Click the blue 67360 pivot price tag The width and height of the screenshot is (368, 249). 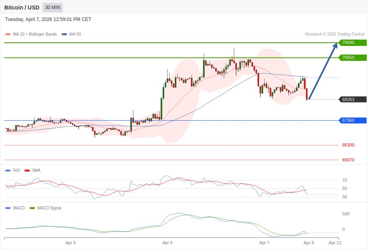tap(352, 120)
